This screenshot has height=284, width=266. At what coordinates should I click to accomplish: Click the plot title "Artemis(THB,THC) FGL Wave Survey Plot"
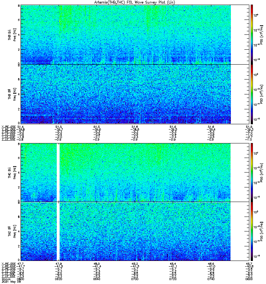point(135,2)
